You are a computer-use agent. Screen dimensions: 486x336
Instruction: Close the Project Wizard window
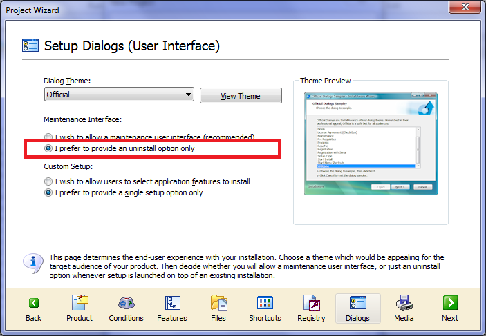click(465, 7)
